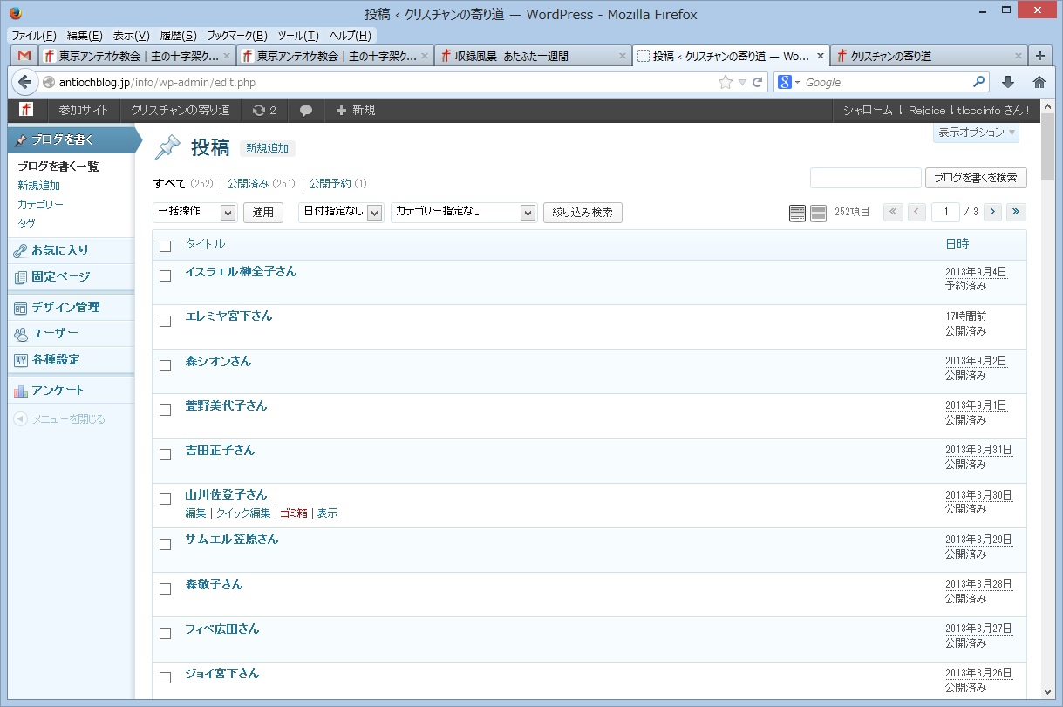Click the post search input field

coord(865,178)
